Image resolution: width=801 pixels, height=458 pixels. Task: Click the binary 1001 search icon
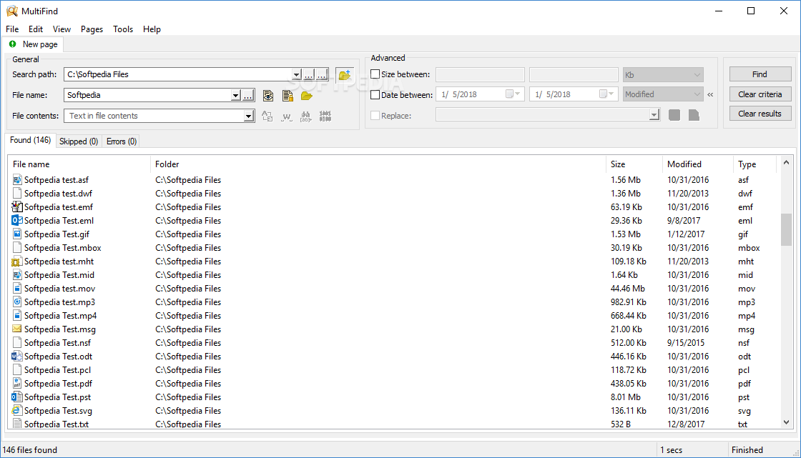[325, 116]
